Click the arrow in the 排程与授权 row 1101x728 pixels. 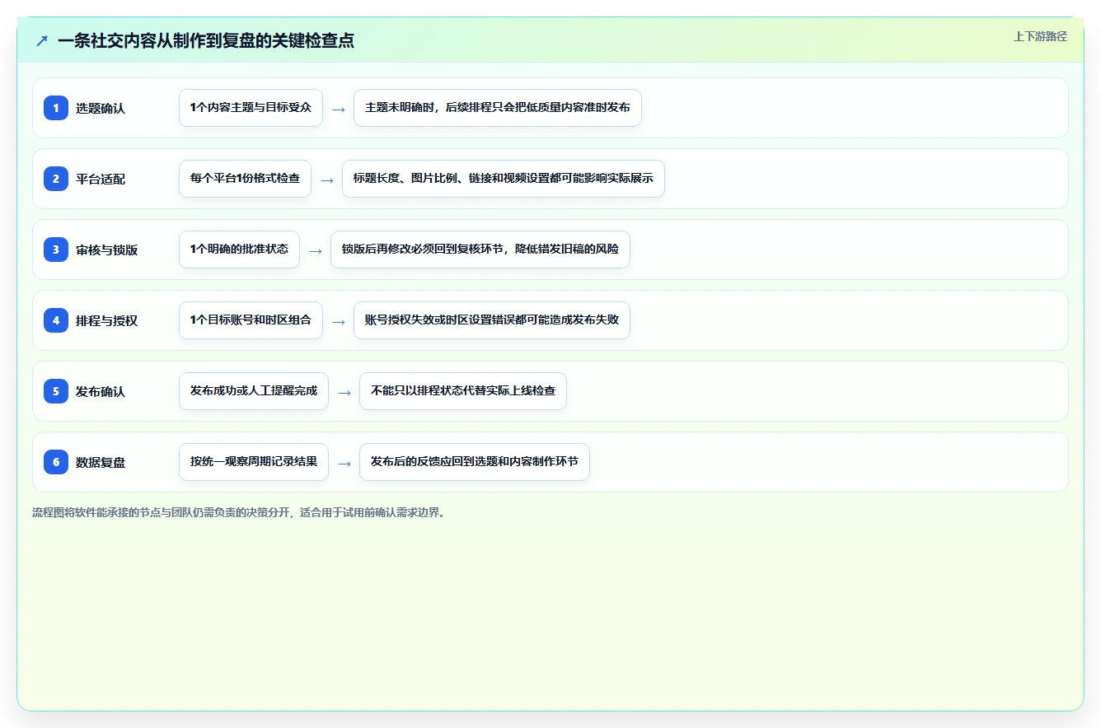pos(339,321)
